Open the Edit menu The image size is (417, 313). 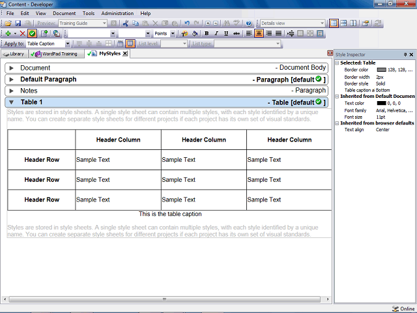point(25,13)
